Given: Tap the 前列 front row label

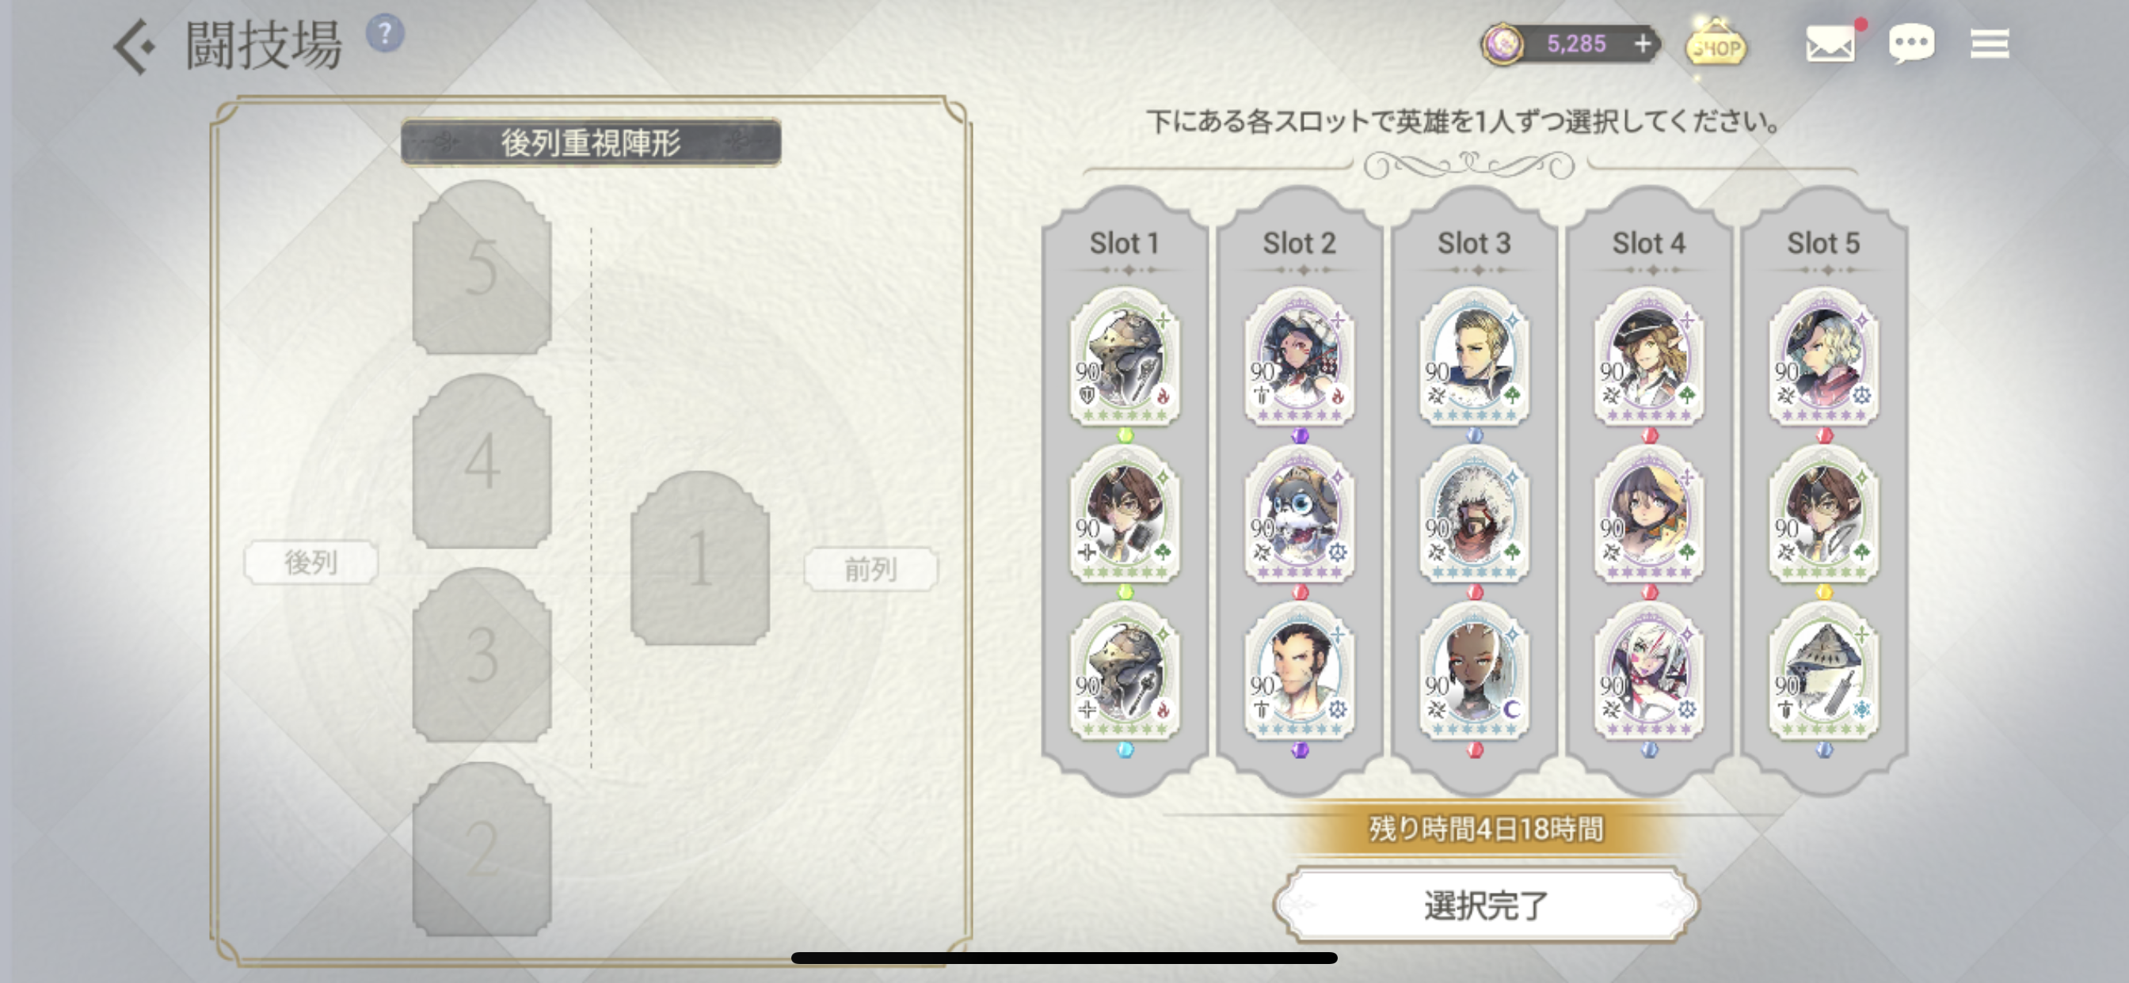Looking at the screenshot, I should click(x=870, y=569).
